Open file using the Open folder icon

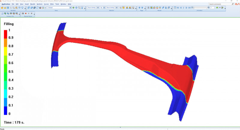(2, 7)
